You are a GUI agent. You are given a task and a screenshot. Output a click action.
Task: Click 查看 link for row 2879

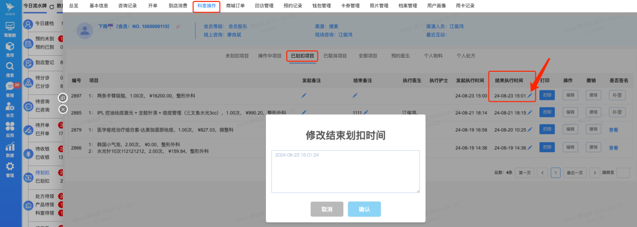click(x=613, y=130)
